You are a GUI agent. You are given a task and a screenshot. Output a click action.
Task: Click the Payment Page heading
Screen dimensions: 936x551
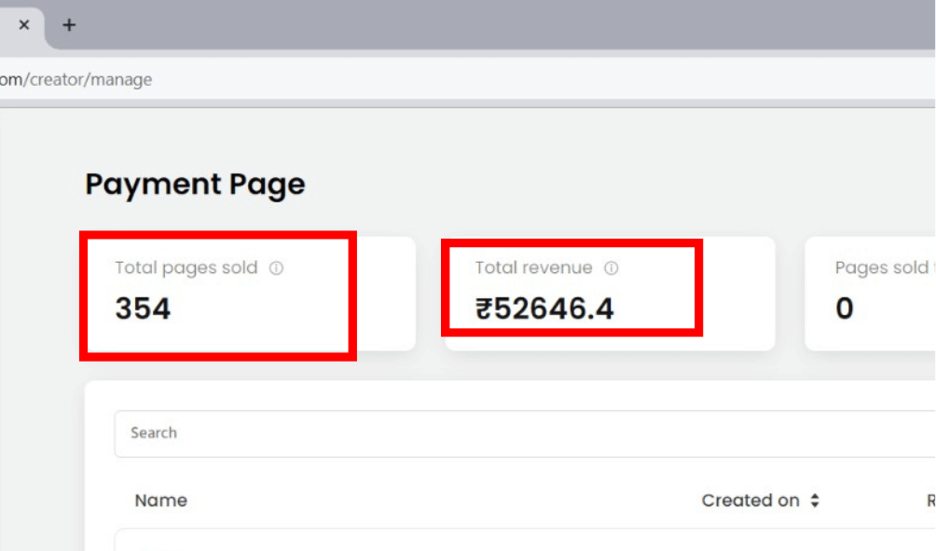tap(195, 185)
